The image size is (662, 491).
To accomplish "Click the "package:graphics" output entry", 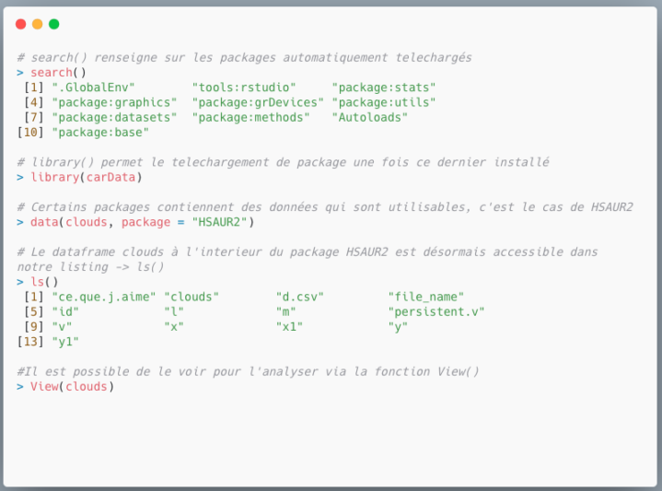I will (x=114, y=102).
